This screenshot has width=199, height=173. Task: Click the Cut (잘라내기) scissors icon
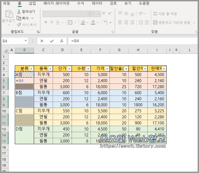coord(19,12)
